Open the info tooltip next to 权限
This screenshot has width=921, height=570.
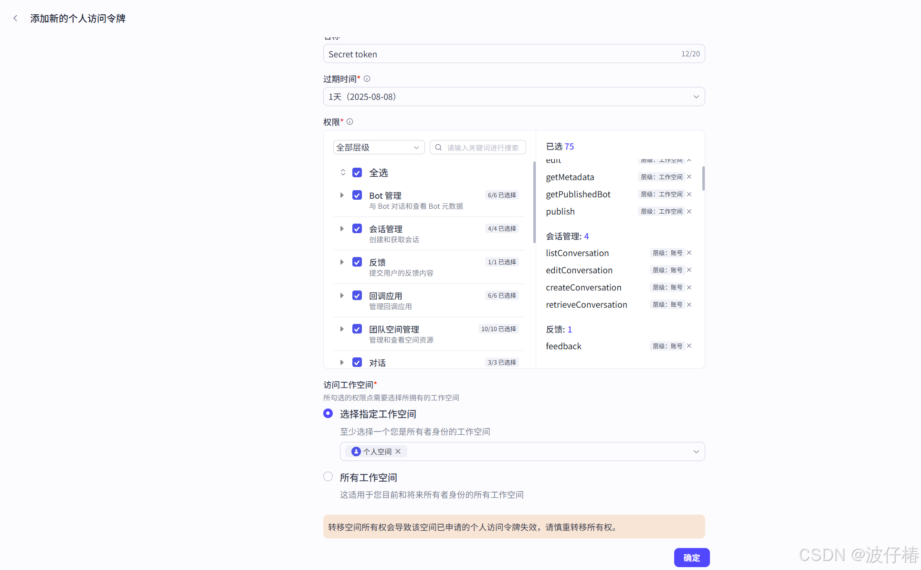point(349,121)
